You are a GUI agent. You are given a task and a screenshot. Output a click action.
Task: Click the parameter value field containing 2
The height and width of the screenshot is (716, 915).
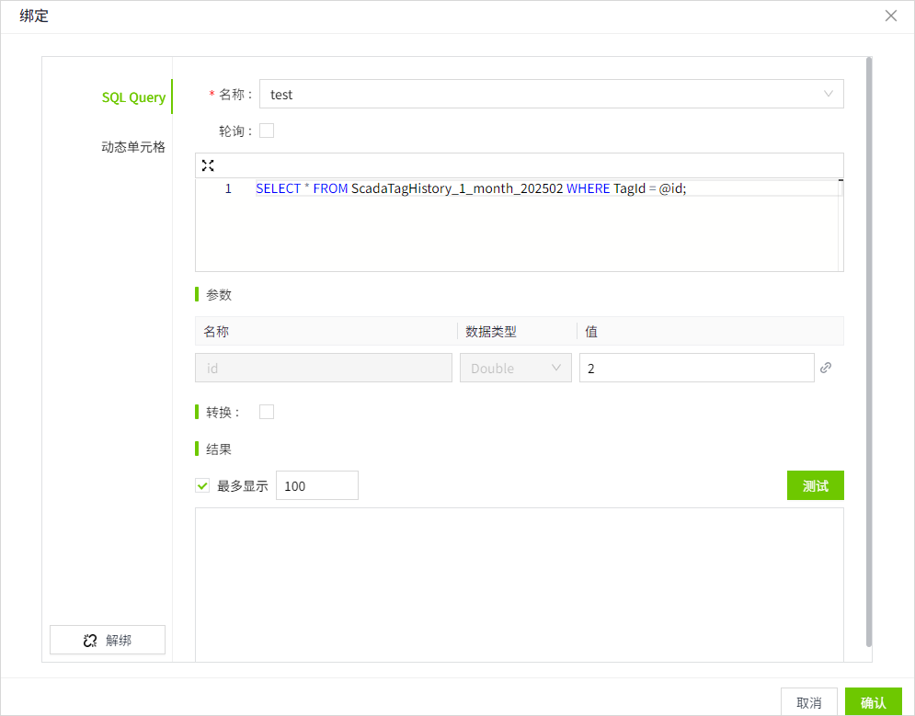(696, 368)
